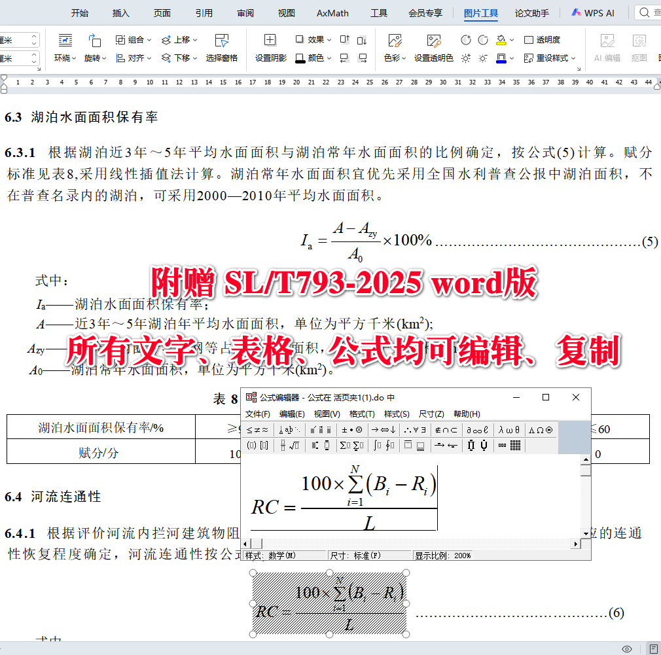Nudge shadow down icon in ribbon
The width and height of the screenshot is (661, 655).
(362, 41)
